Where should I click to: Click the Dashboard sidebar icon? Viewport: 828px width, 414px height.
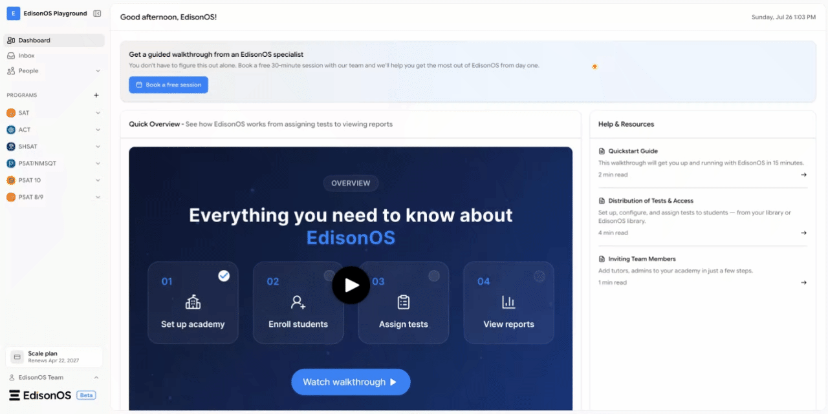[x=11, y=40]
